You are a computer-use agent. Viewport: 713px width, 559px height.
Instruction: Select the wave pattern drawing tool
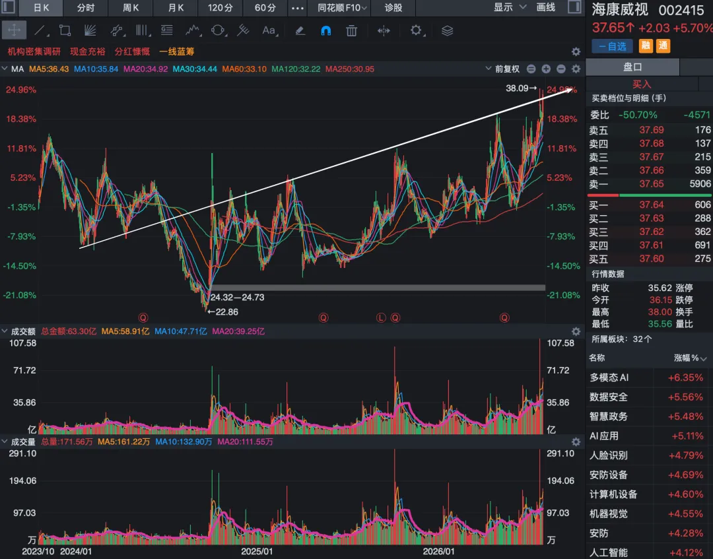point(193,30)
